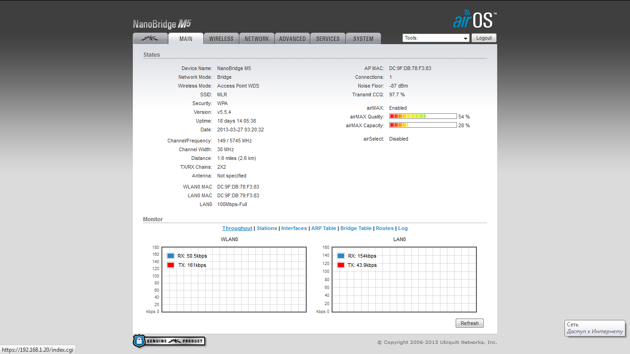Open the Interfaces monitor link
Image resolution: width=630 pixels, height=354 pixels.
tap(294, 228)
